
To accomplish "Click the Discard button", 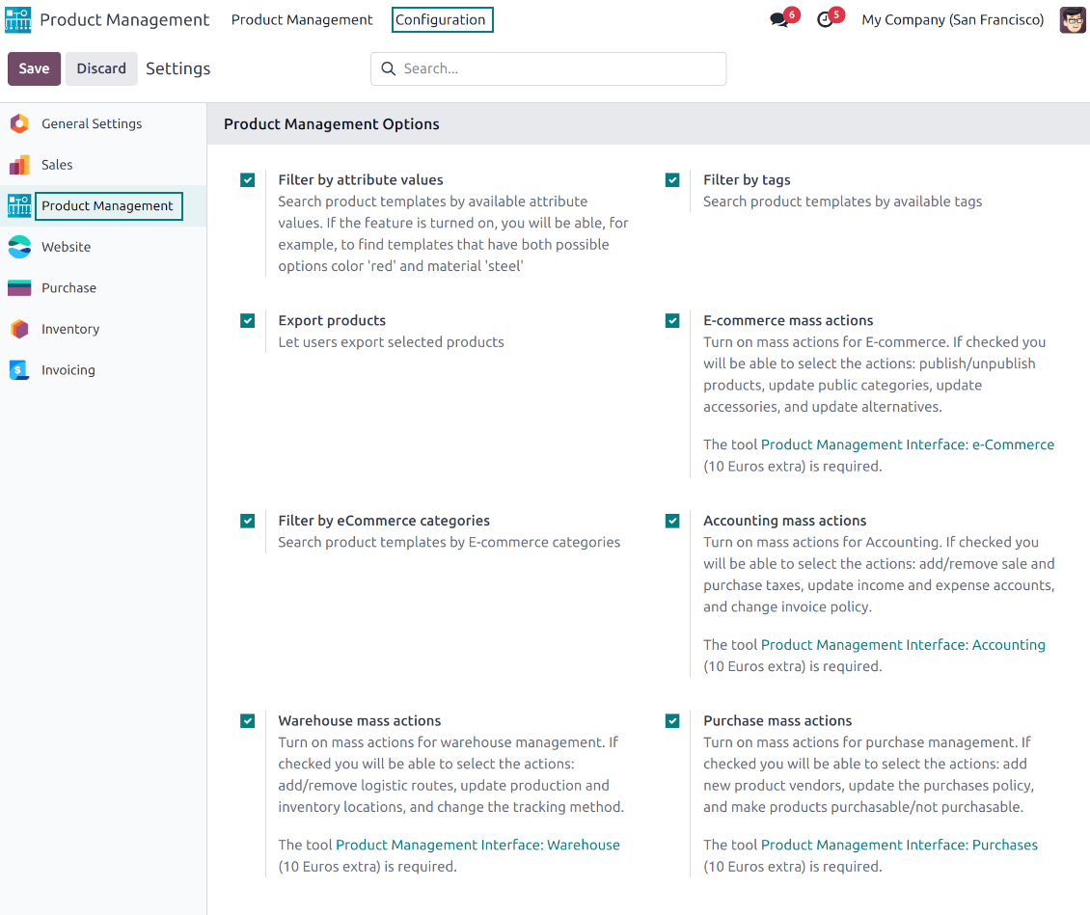I will click(x=101, y=68).
